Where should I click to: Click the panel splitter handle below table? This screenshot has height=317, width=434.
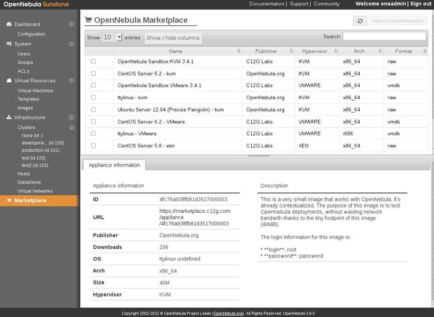tap(259, 156)
